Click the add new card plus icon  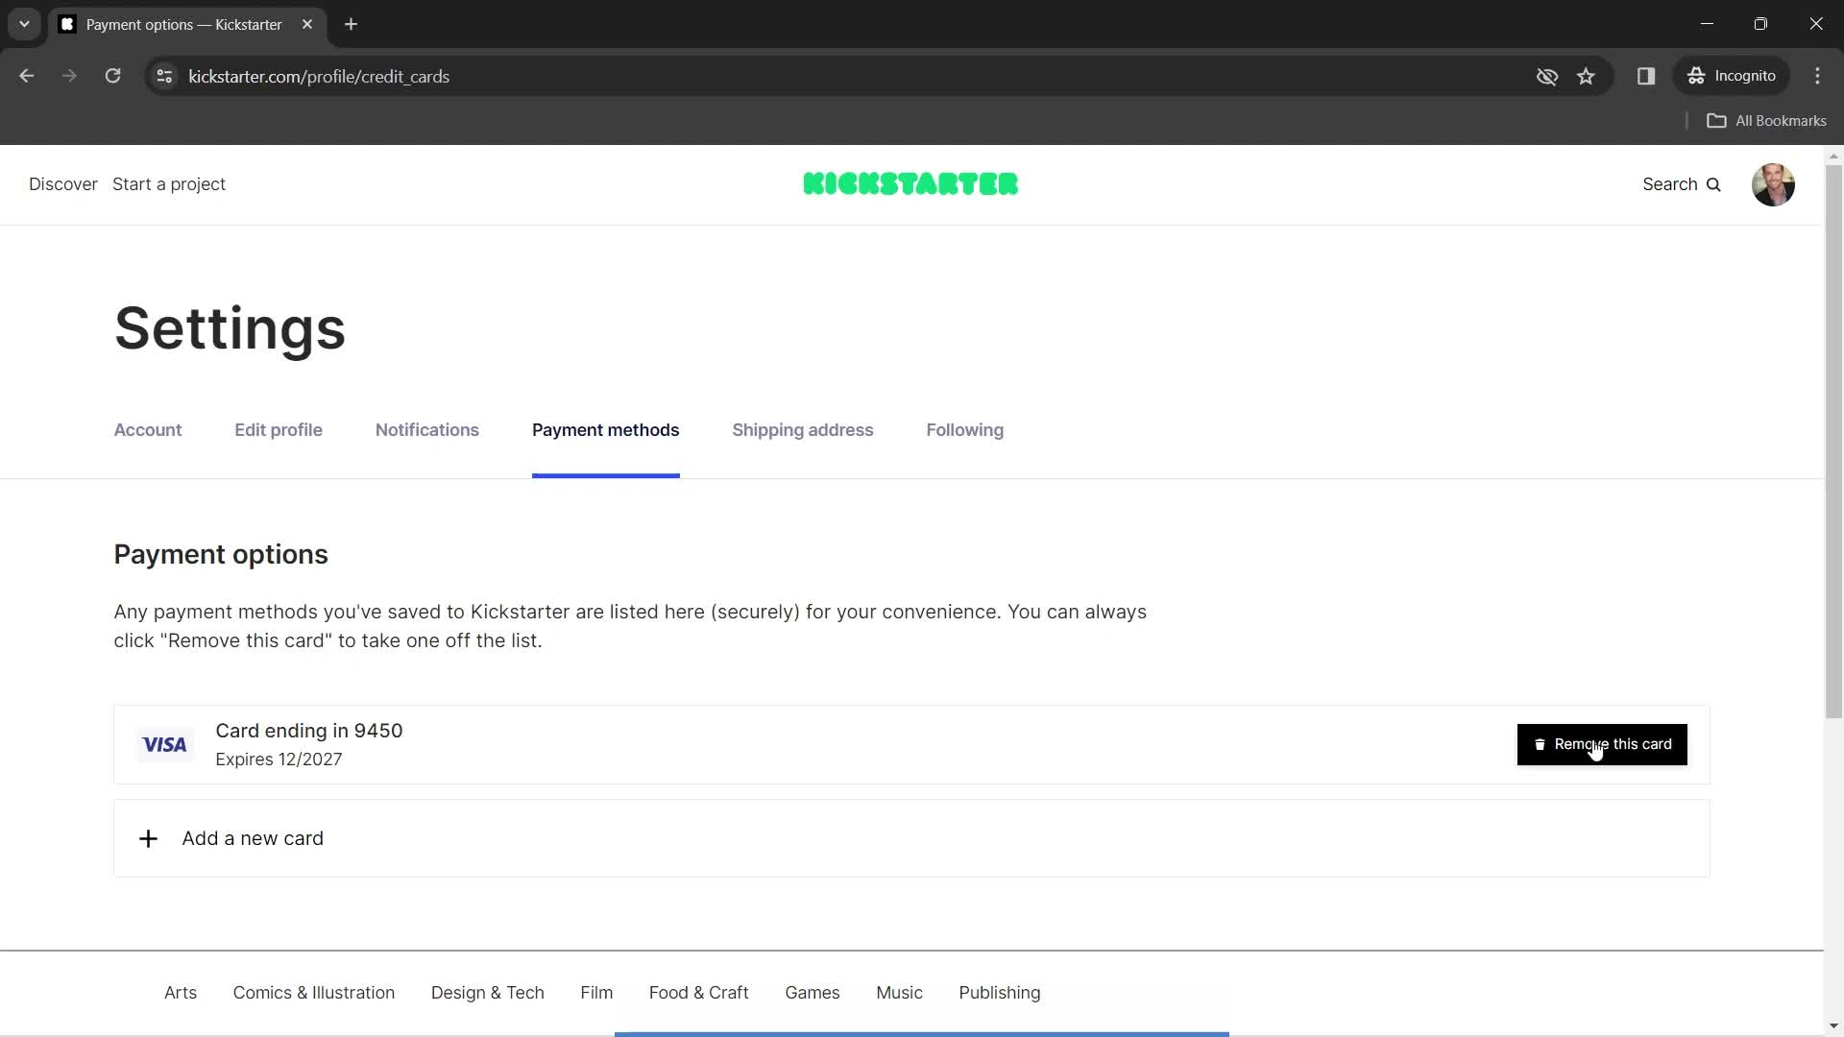pyautogui.click(x=148, y=838)
